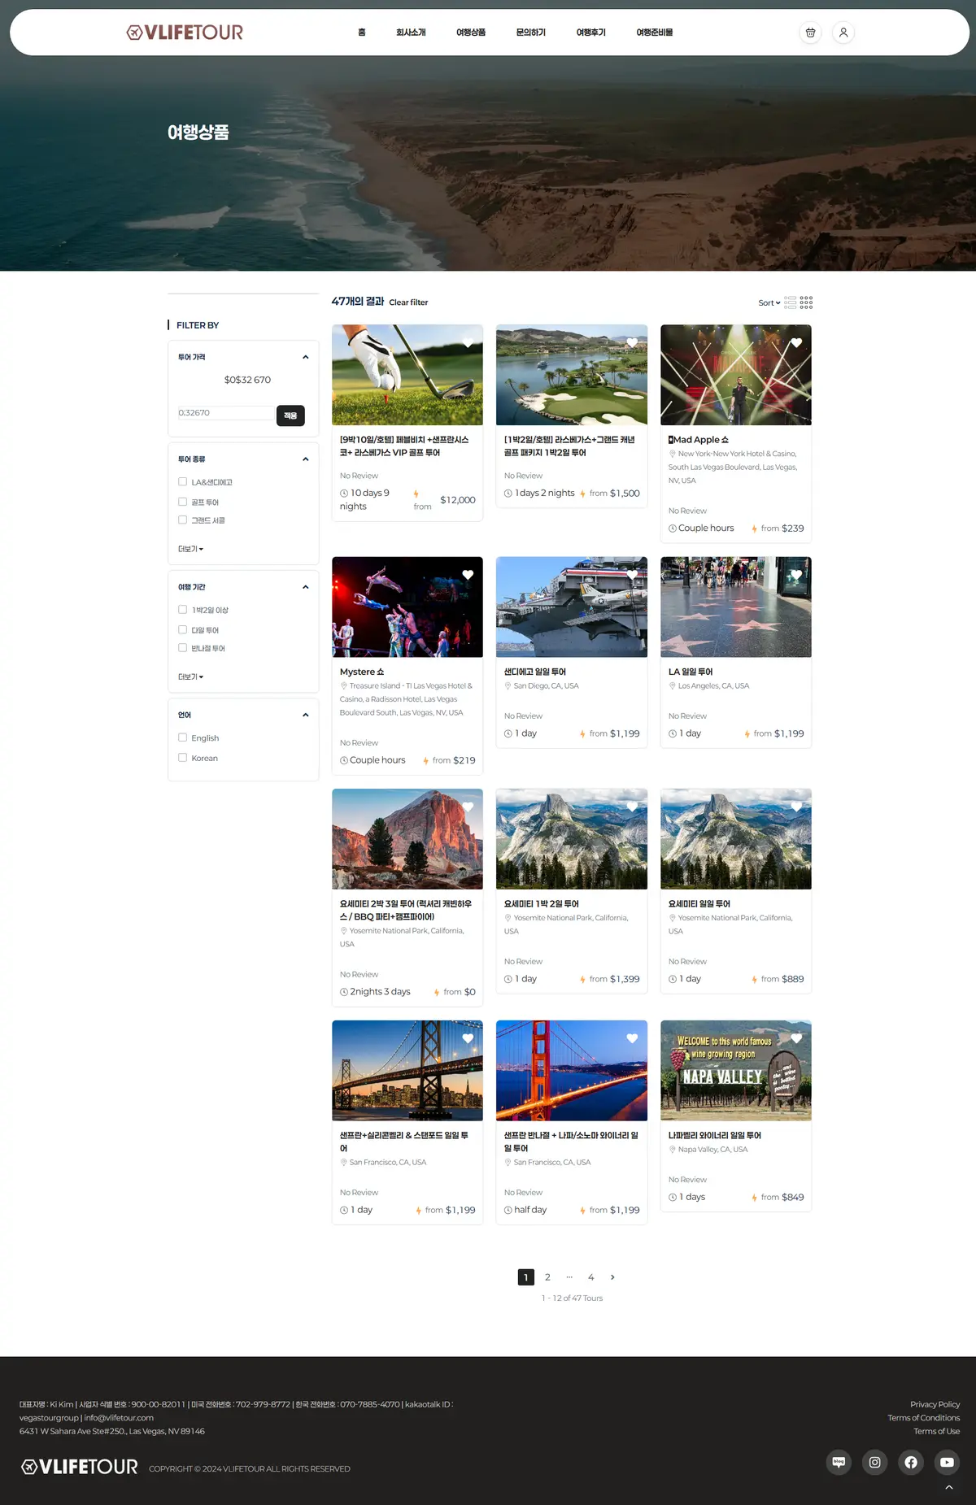The height and width of the screenshot is (1505, 976).
Task: Collapse the 투어 가격 filter section
Action: (x=306, y=357)
